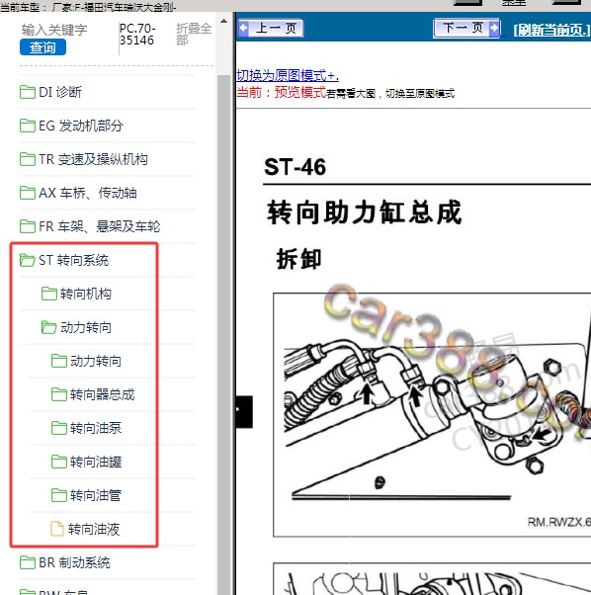
Task: Click the 折叠全部 collapse all link
Action: pos(194,34)
